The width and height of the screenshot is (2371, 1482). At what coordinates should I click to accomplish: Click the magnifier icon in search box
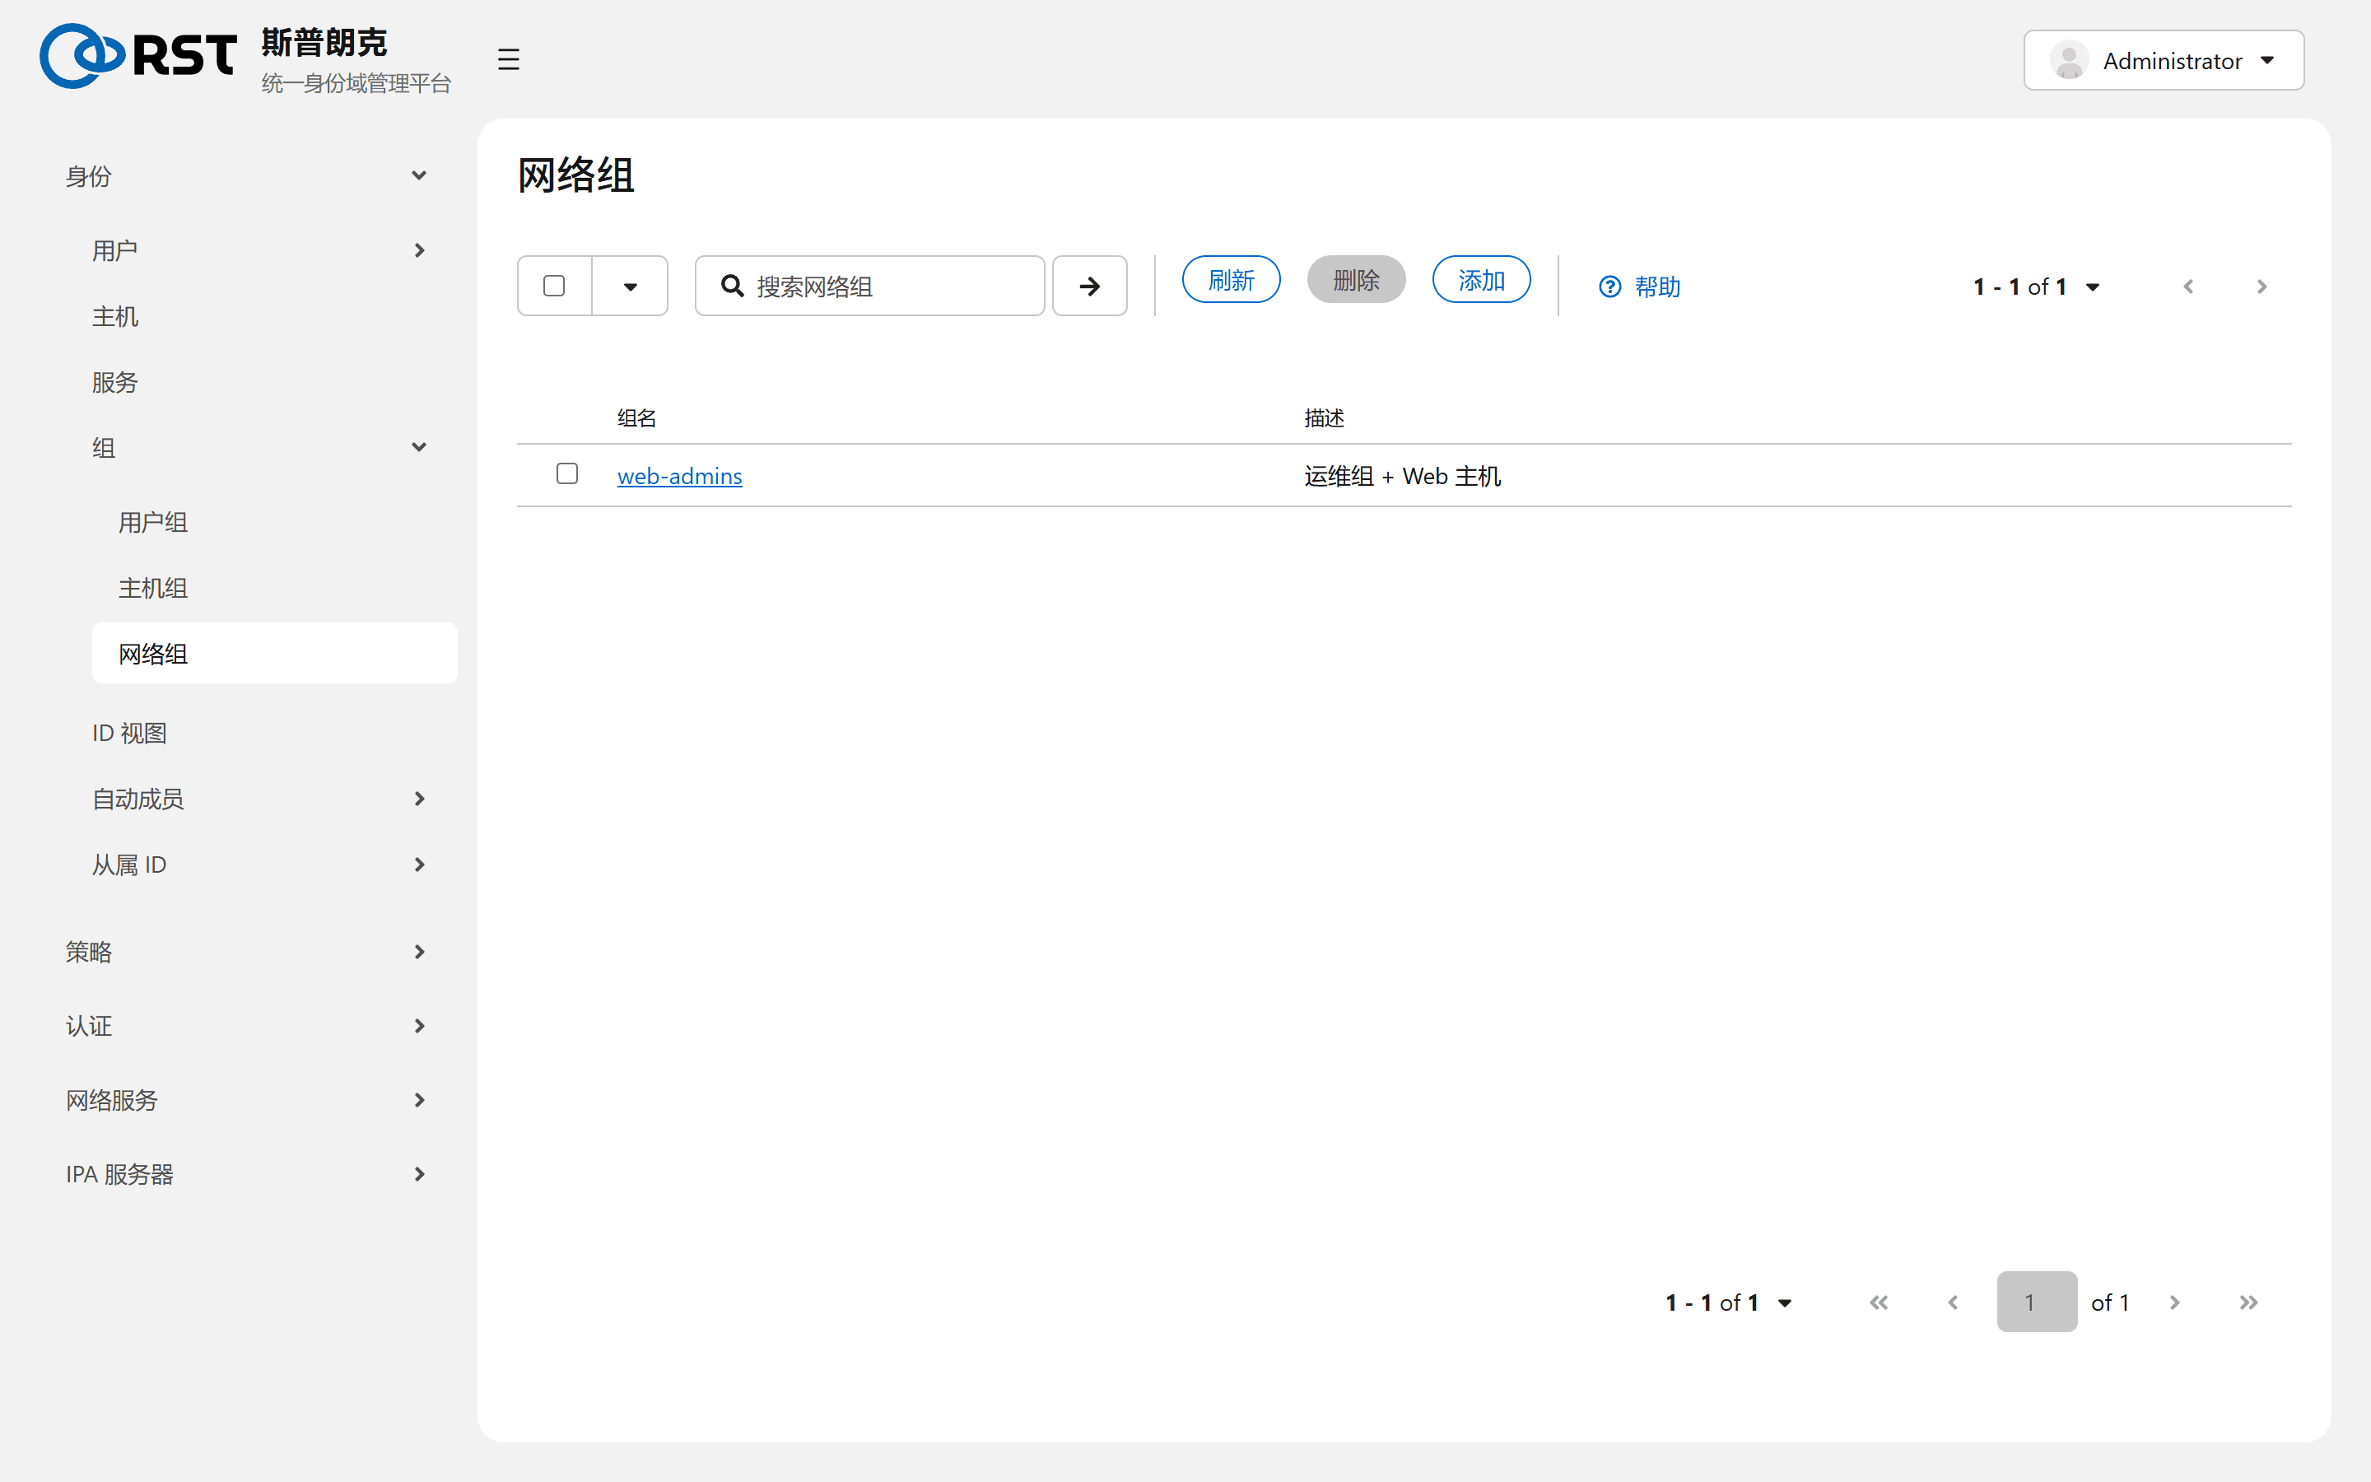[733, 287]
